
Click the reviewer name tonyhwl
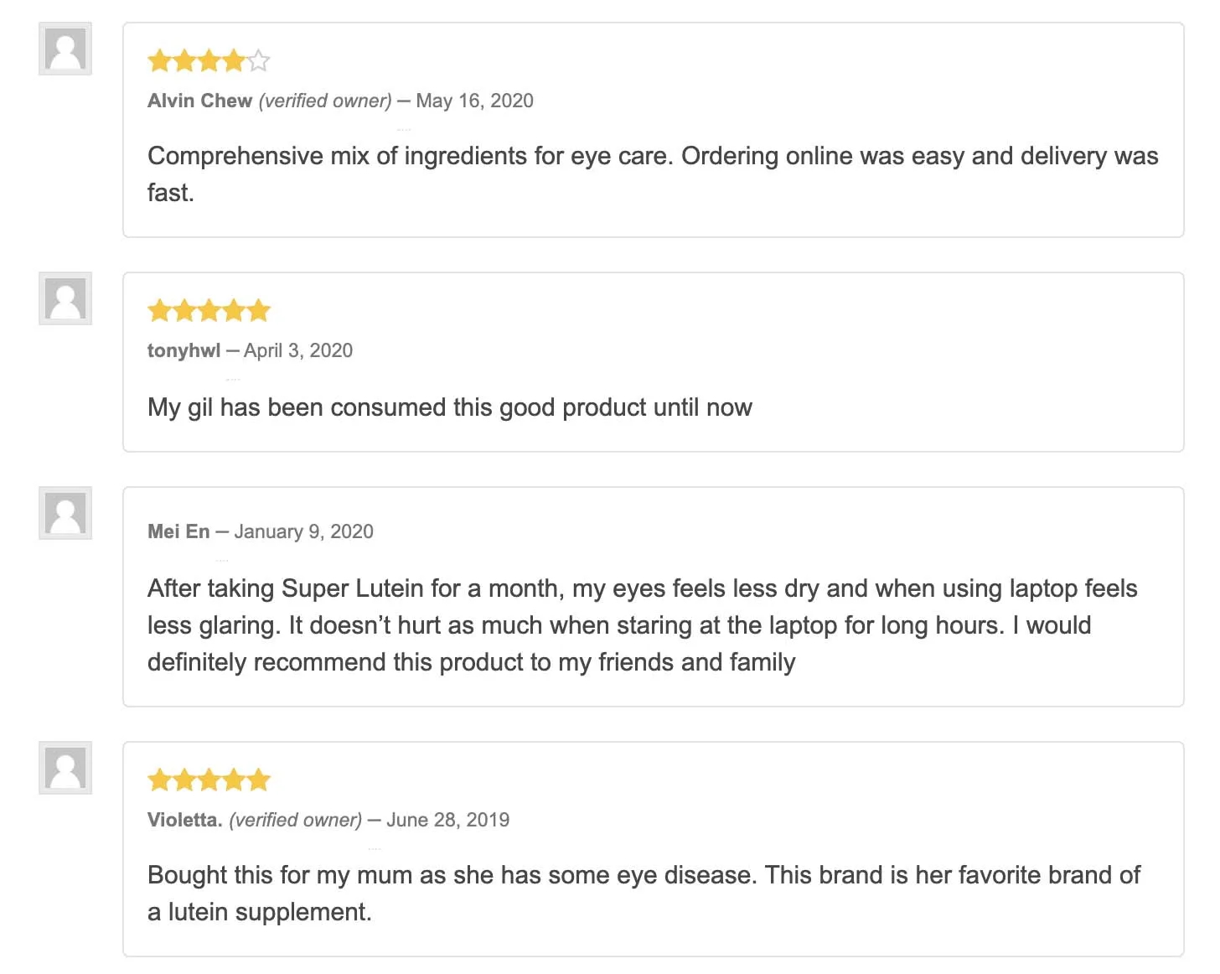click(184, 351)
